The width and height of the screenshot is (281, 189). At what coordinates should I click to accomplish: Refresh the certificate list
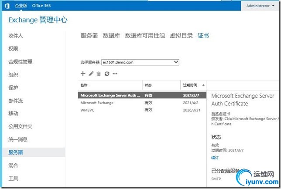107,74
